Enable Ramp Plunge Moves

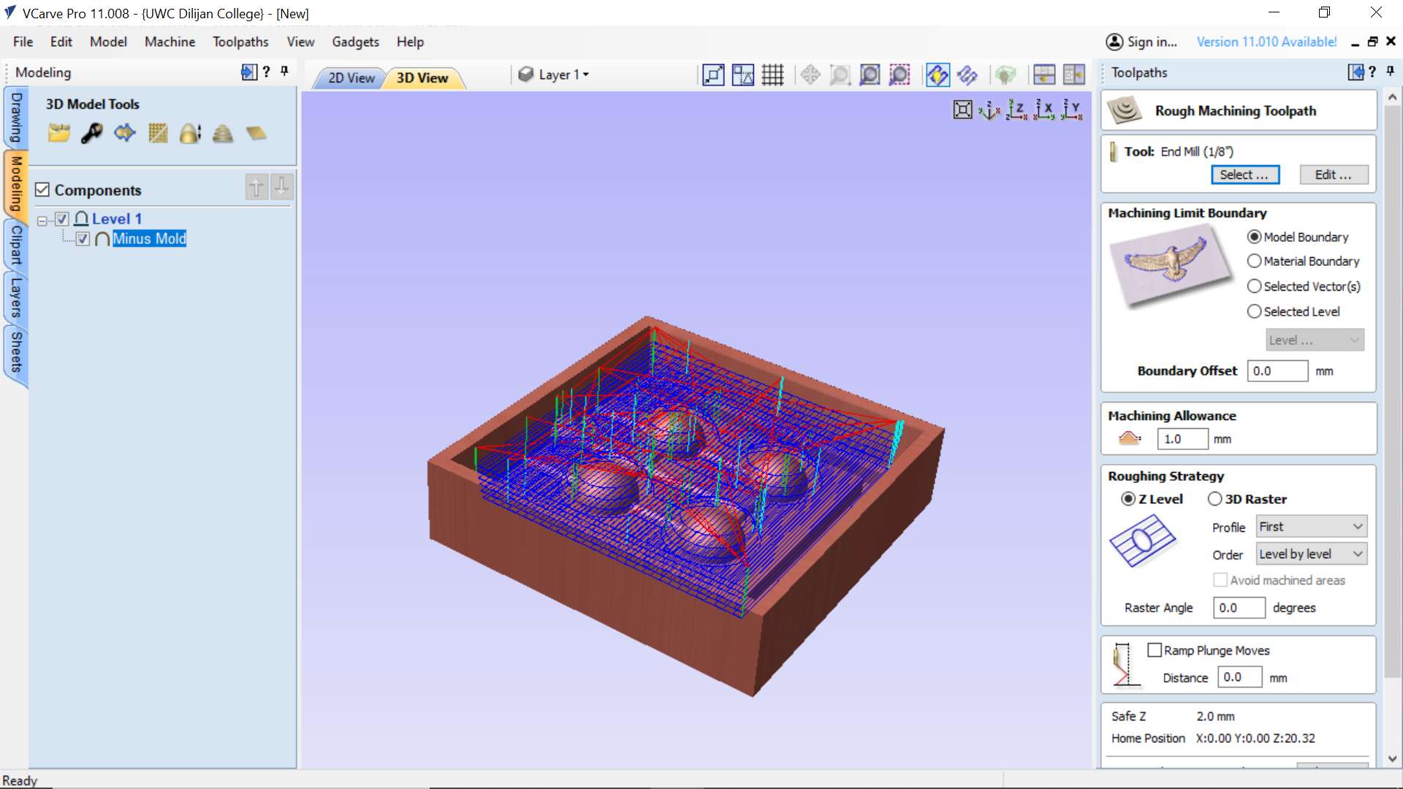[1155, 650]
